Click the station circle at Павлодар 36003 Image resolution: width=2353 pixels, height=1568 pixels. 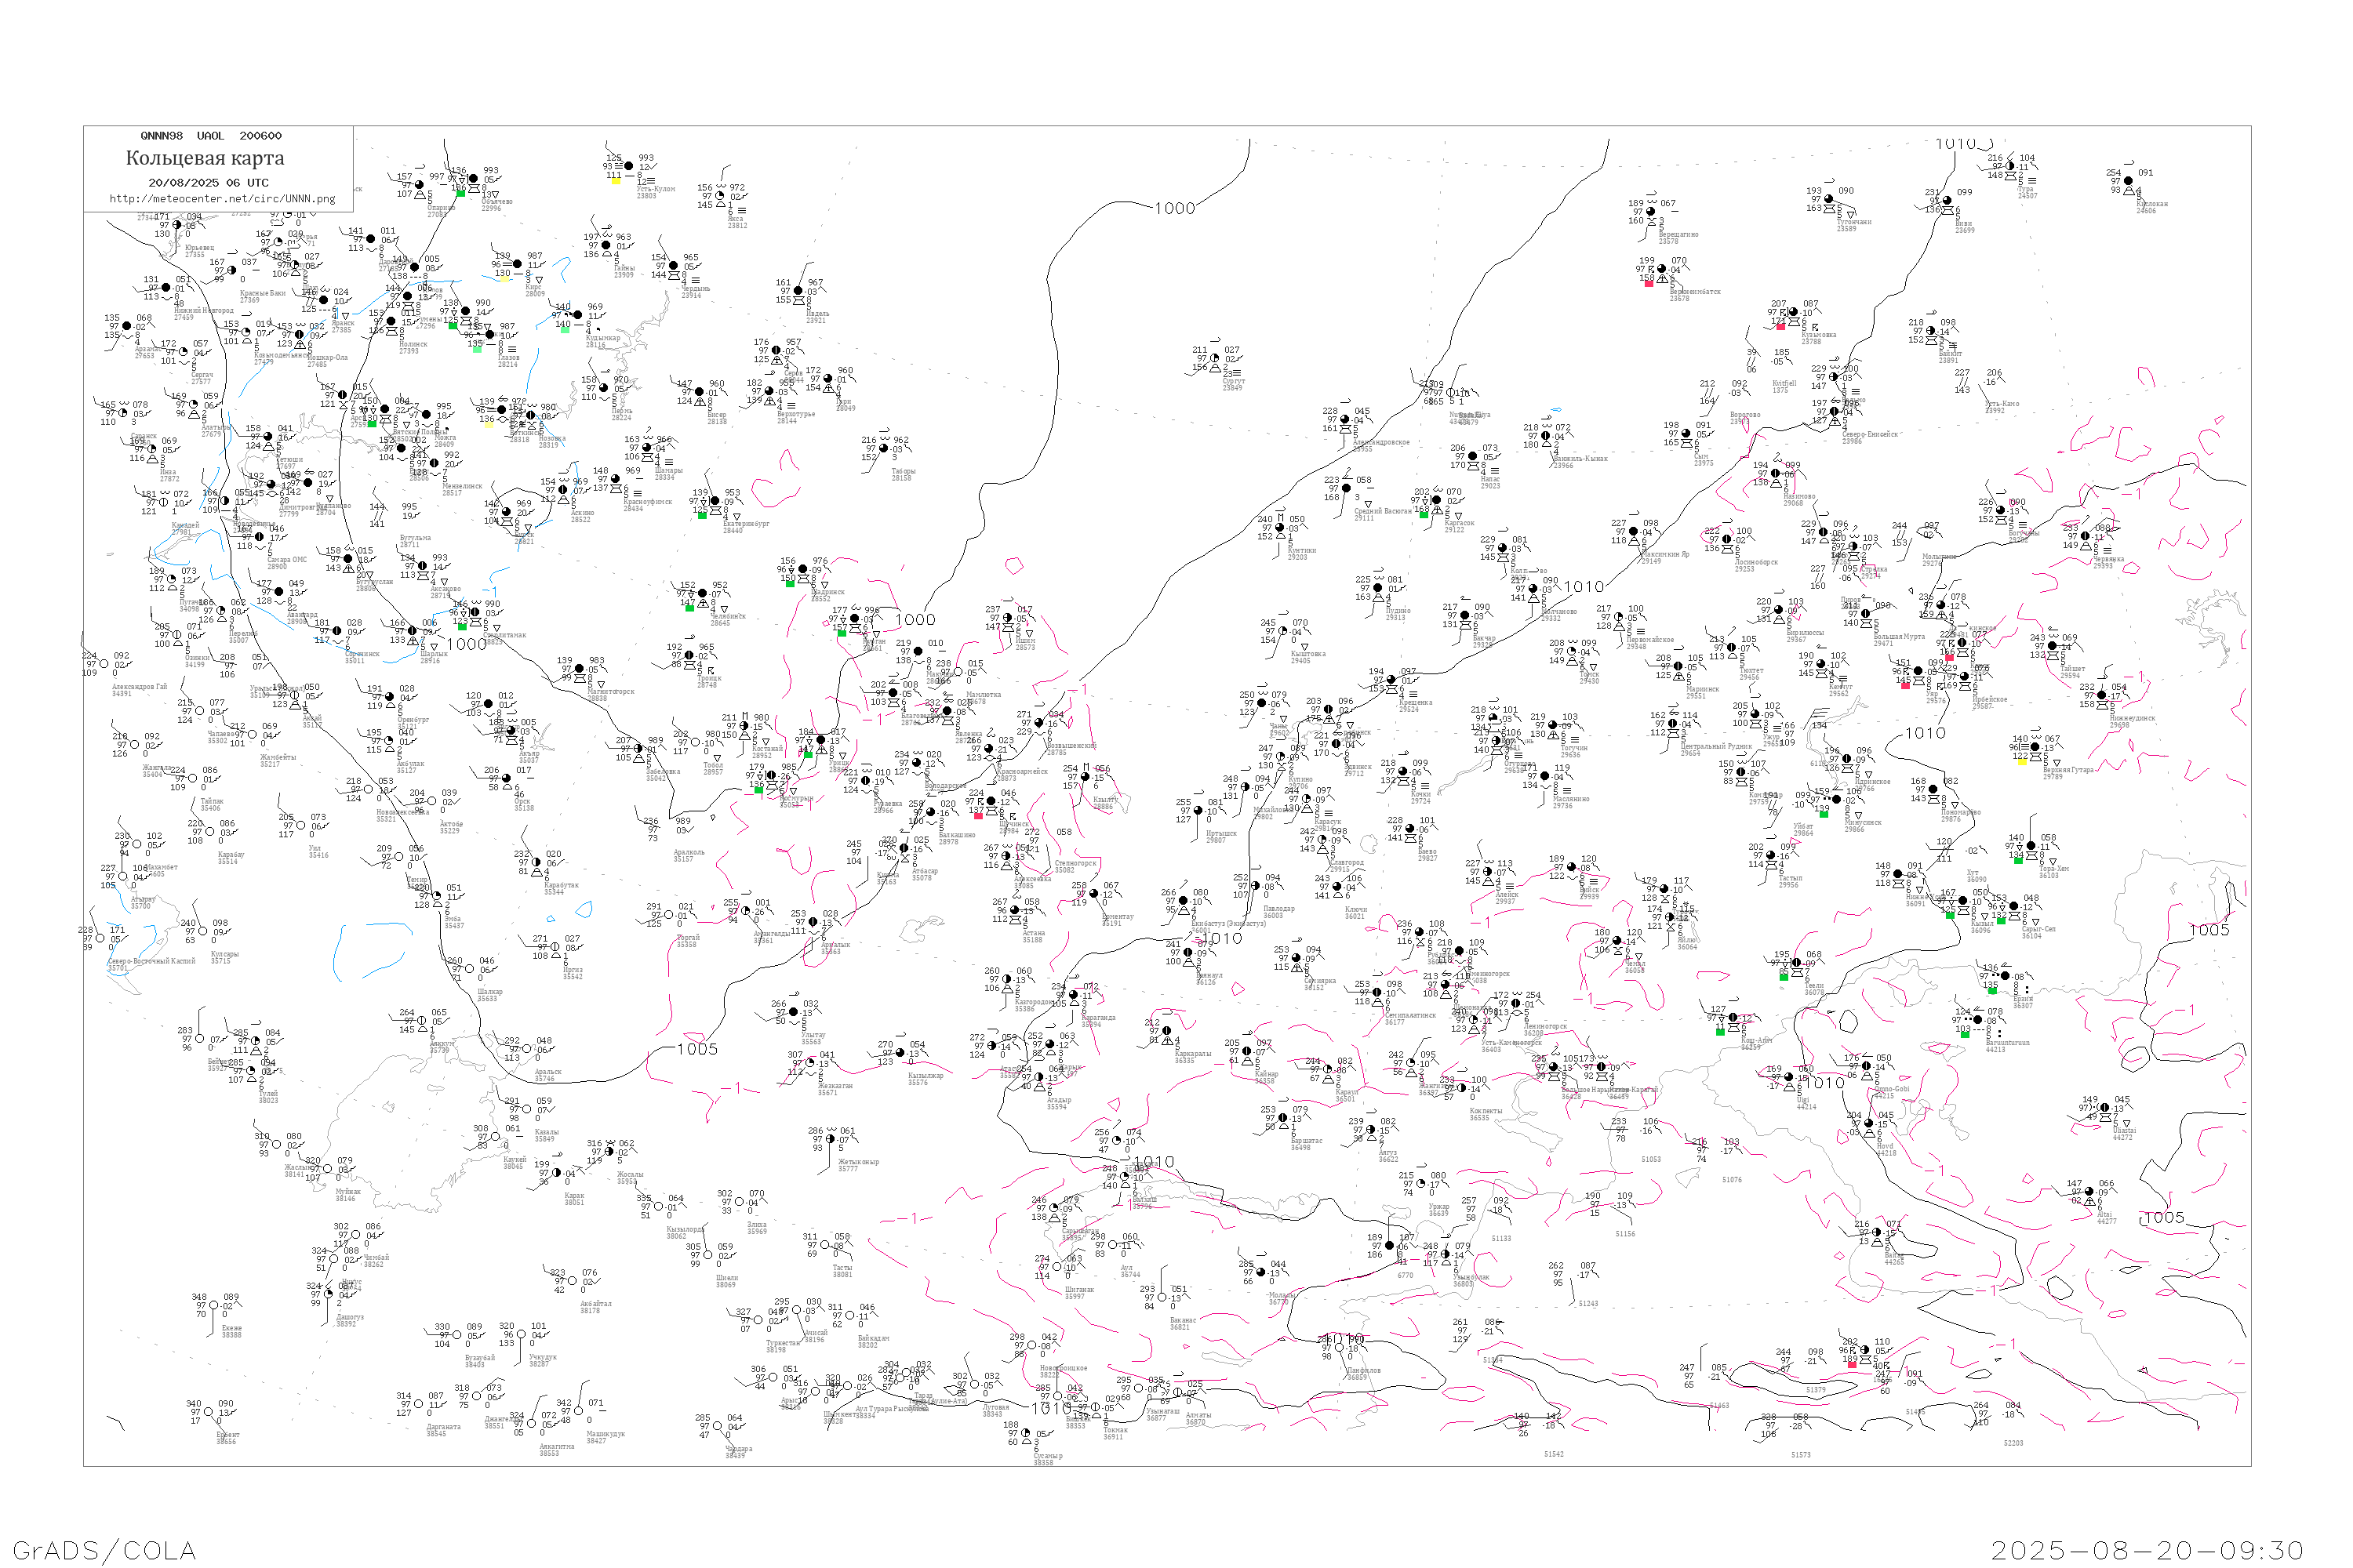coord(1257,886)
